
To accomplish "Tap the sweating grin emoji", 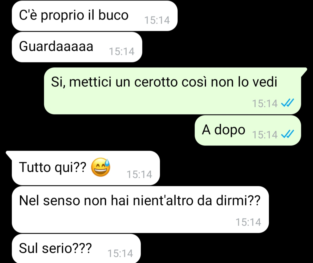I will click(x=101, y=167).
